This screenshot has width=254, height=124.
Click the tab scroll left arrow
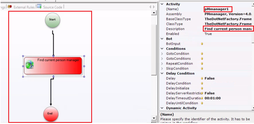[x=150, y=7]
